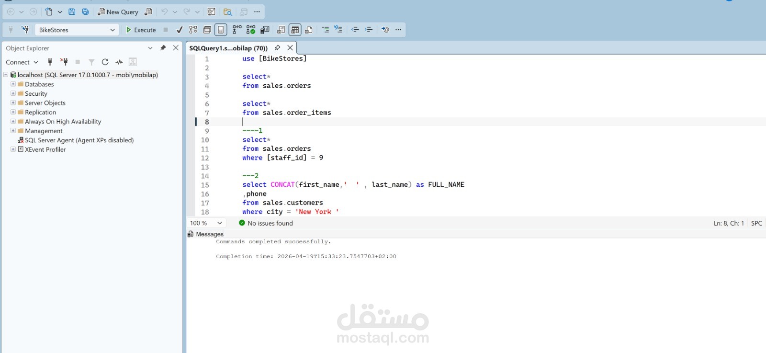Image resolution: width=766 pixels, height=353 pixels.
Task: Click the Ln: 8, Ch: 1 indicator
Action: pyautogui.click(x=729, y=223)
